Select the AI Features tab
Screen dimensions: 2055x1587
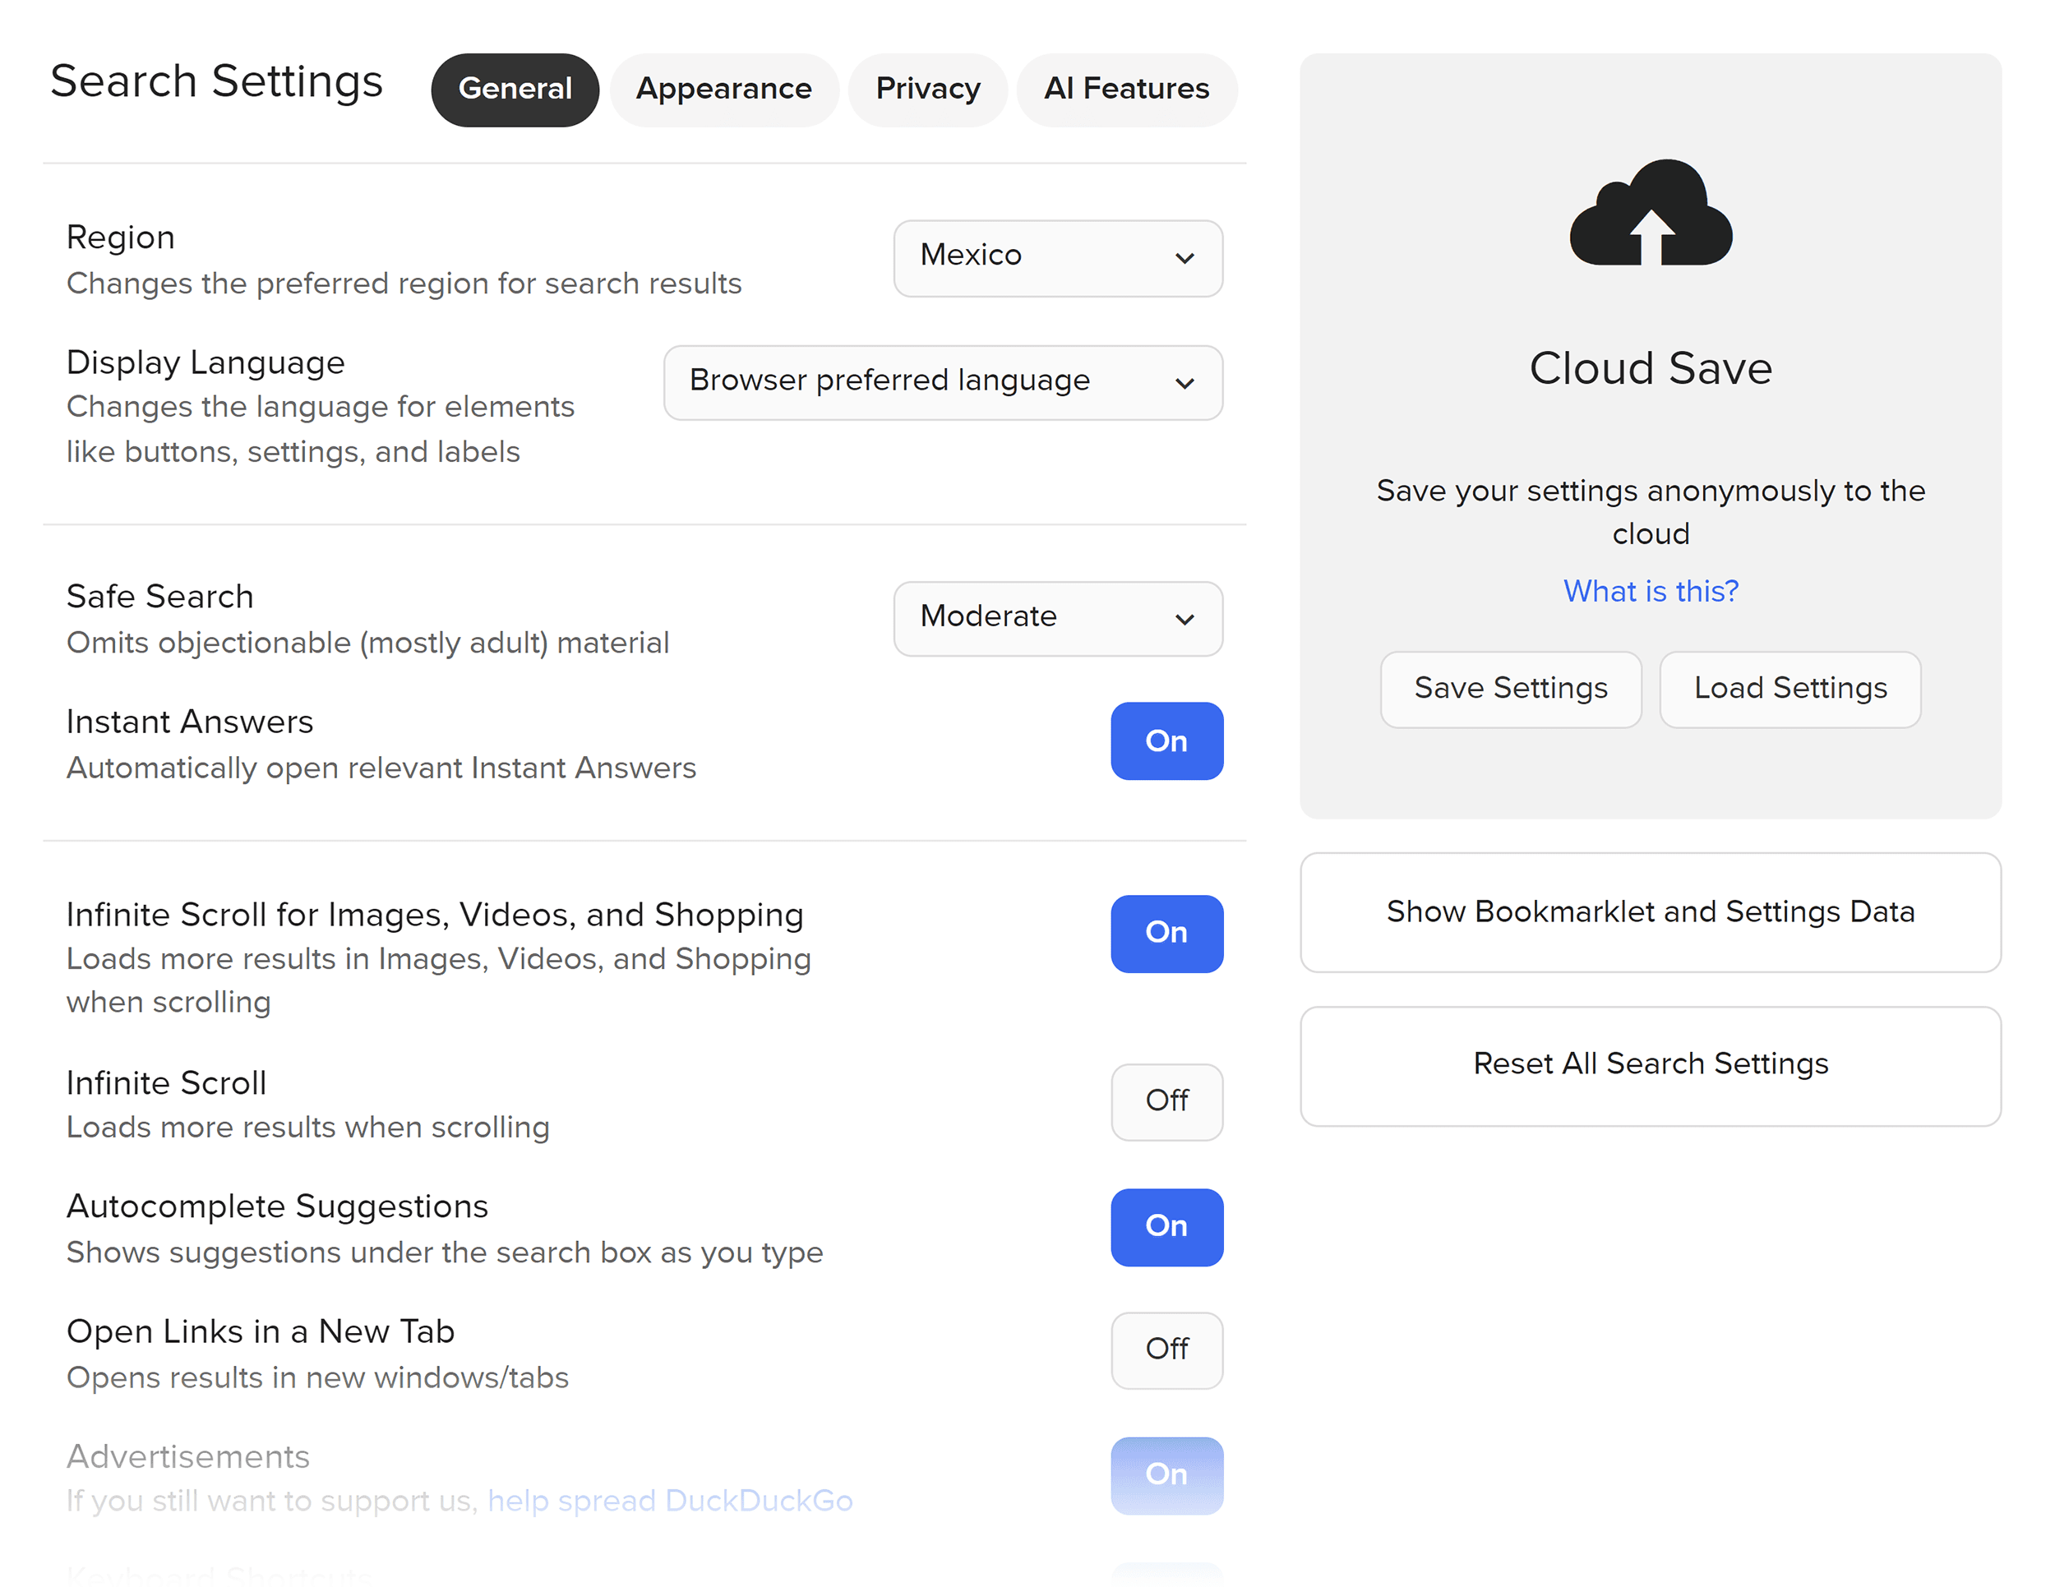pos(1126,90)
